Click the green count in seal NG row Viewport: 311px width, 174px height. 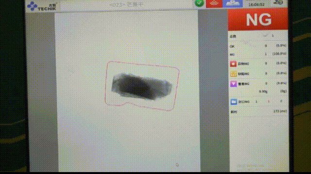tap(281, 101)
